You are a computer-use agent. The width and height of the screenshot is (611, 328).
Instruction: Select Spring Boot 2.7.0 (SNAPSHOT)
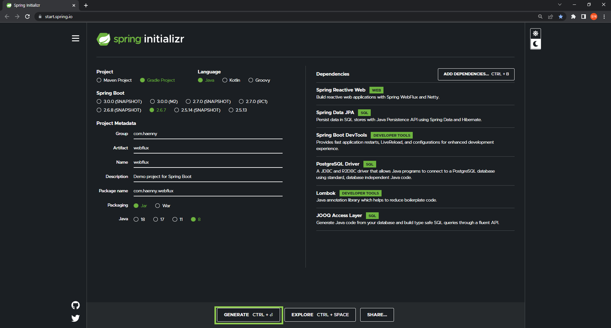click(208, 102)
